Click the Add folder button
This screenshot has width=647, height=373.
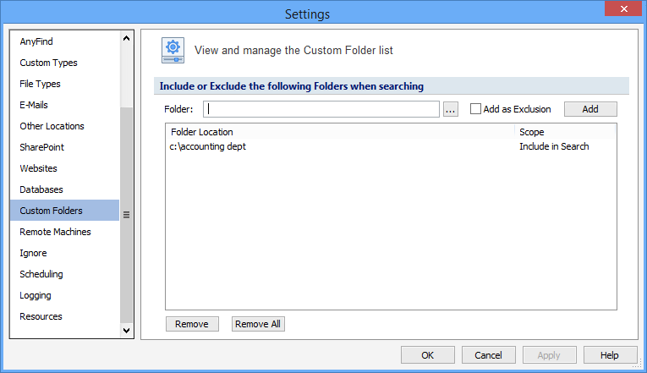[589, 109]
